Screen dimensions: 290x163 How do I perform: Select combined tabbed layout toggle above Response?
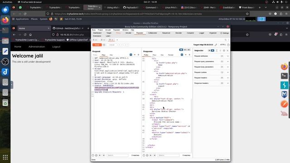(188, 50)
